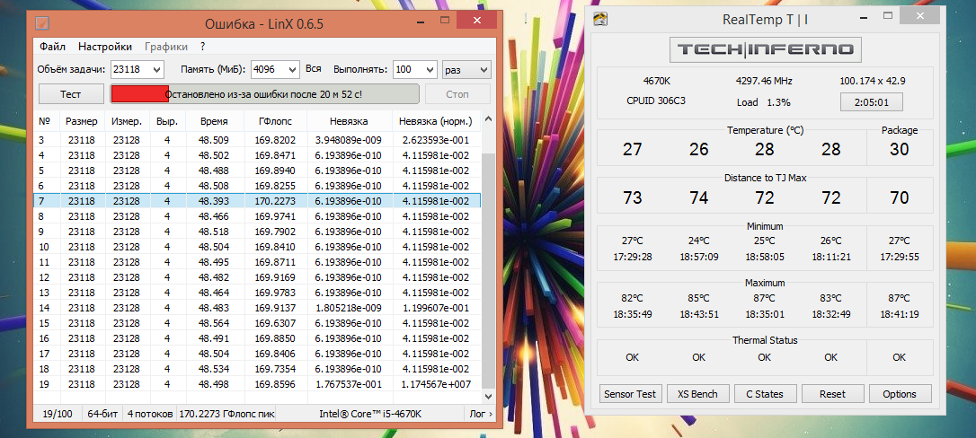This screenshot has width=976, height=438.
Task: Click the Вся memory button
Action: [x=314, y=69]
